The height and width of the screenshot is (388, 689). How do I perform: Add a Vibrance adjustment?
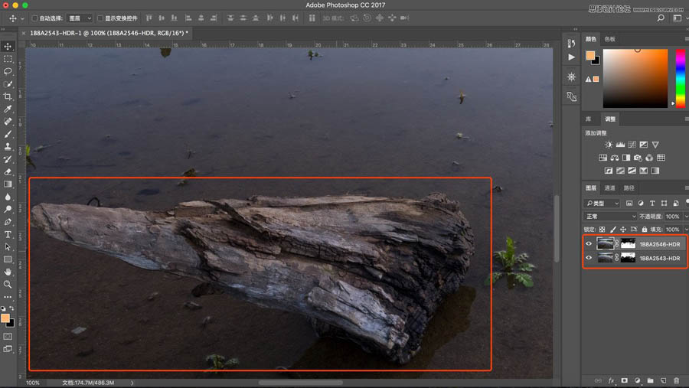pos(655,145)
